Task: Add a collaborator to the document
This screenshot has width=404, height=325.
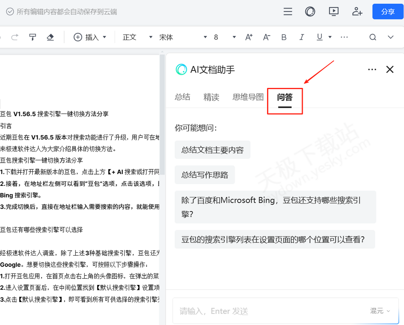Action: 357,12
